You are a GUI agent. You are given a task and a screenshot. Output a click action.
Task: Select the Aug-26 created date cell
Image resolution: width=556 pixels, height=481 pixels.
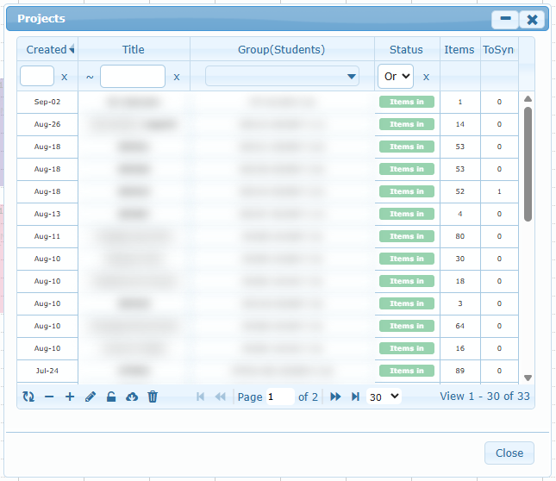click(x=47, y=124)
